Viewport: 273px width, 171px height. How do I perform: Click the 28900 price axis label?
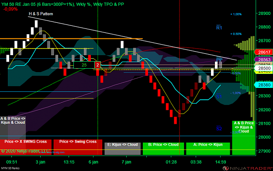click(264, 14)
